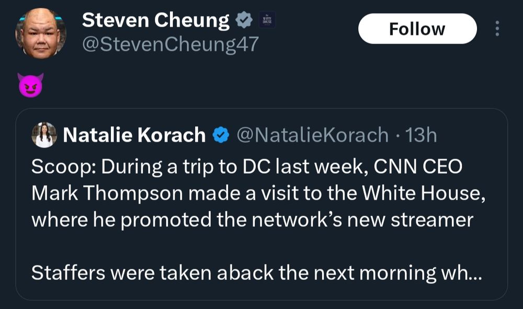Click Natalie Korach's blue verified checkmark
Viewport: 523px width, 309px height.
point(221,135)
